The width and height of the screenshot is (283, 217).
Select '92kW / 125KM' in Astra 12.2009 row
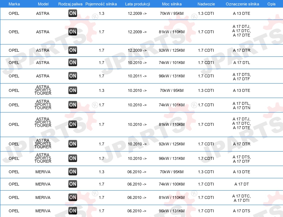[x=172, y=50]
